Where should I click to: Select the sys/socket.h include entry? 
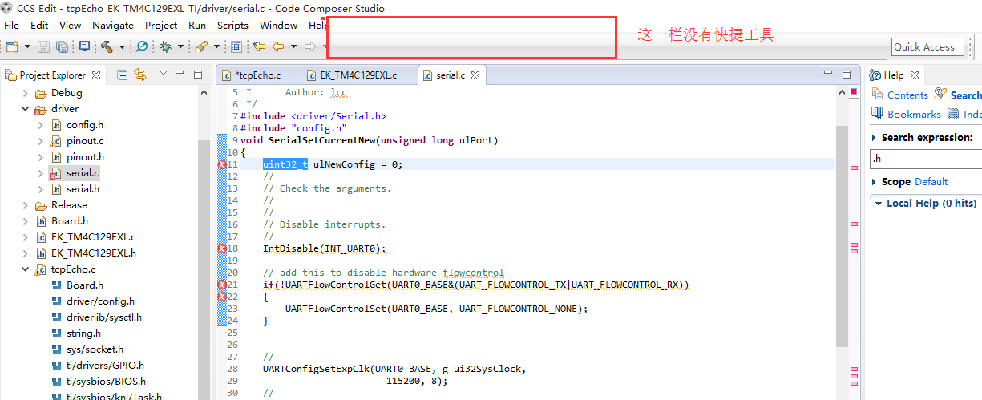point(95,349)
